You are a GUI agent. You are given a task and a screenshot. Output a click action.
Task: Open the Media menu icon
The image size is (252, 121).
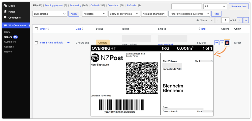[5, 6]
